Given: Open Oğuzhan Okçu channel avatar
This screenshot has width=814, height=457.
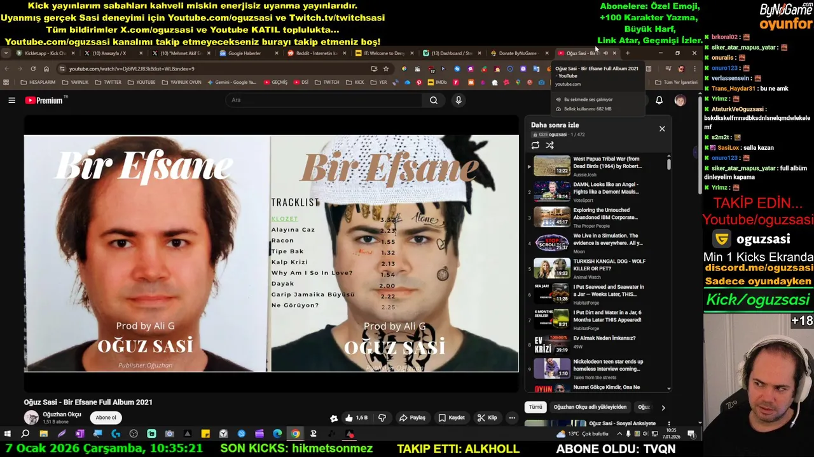Looking at the screenshot, I should [31, 418].
